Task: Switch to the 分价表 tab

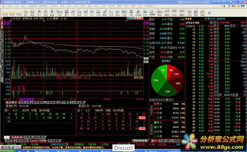Action: point(28,137)
